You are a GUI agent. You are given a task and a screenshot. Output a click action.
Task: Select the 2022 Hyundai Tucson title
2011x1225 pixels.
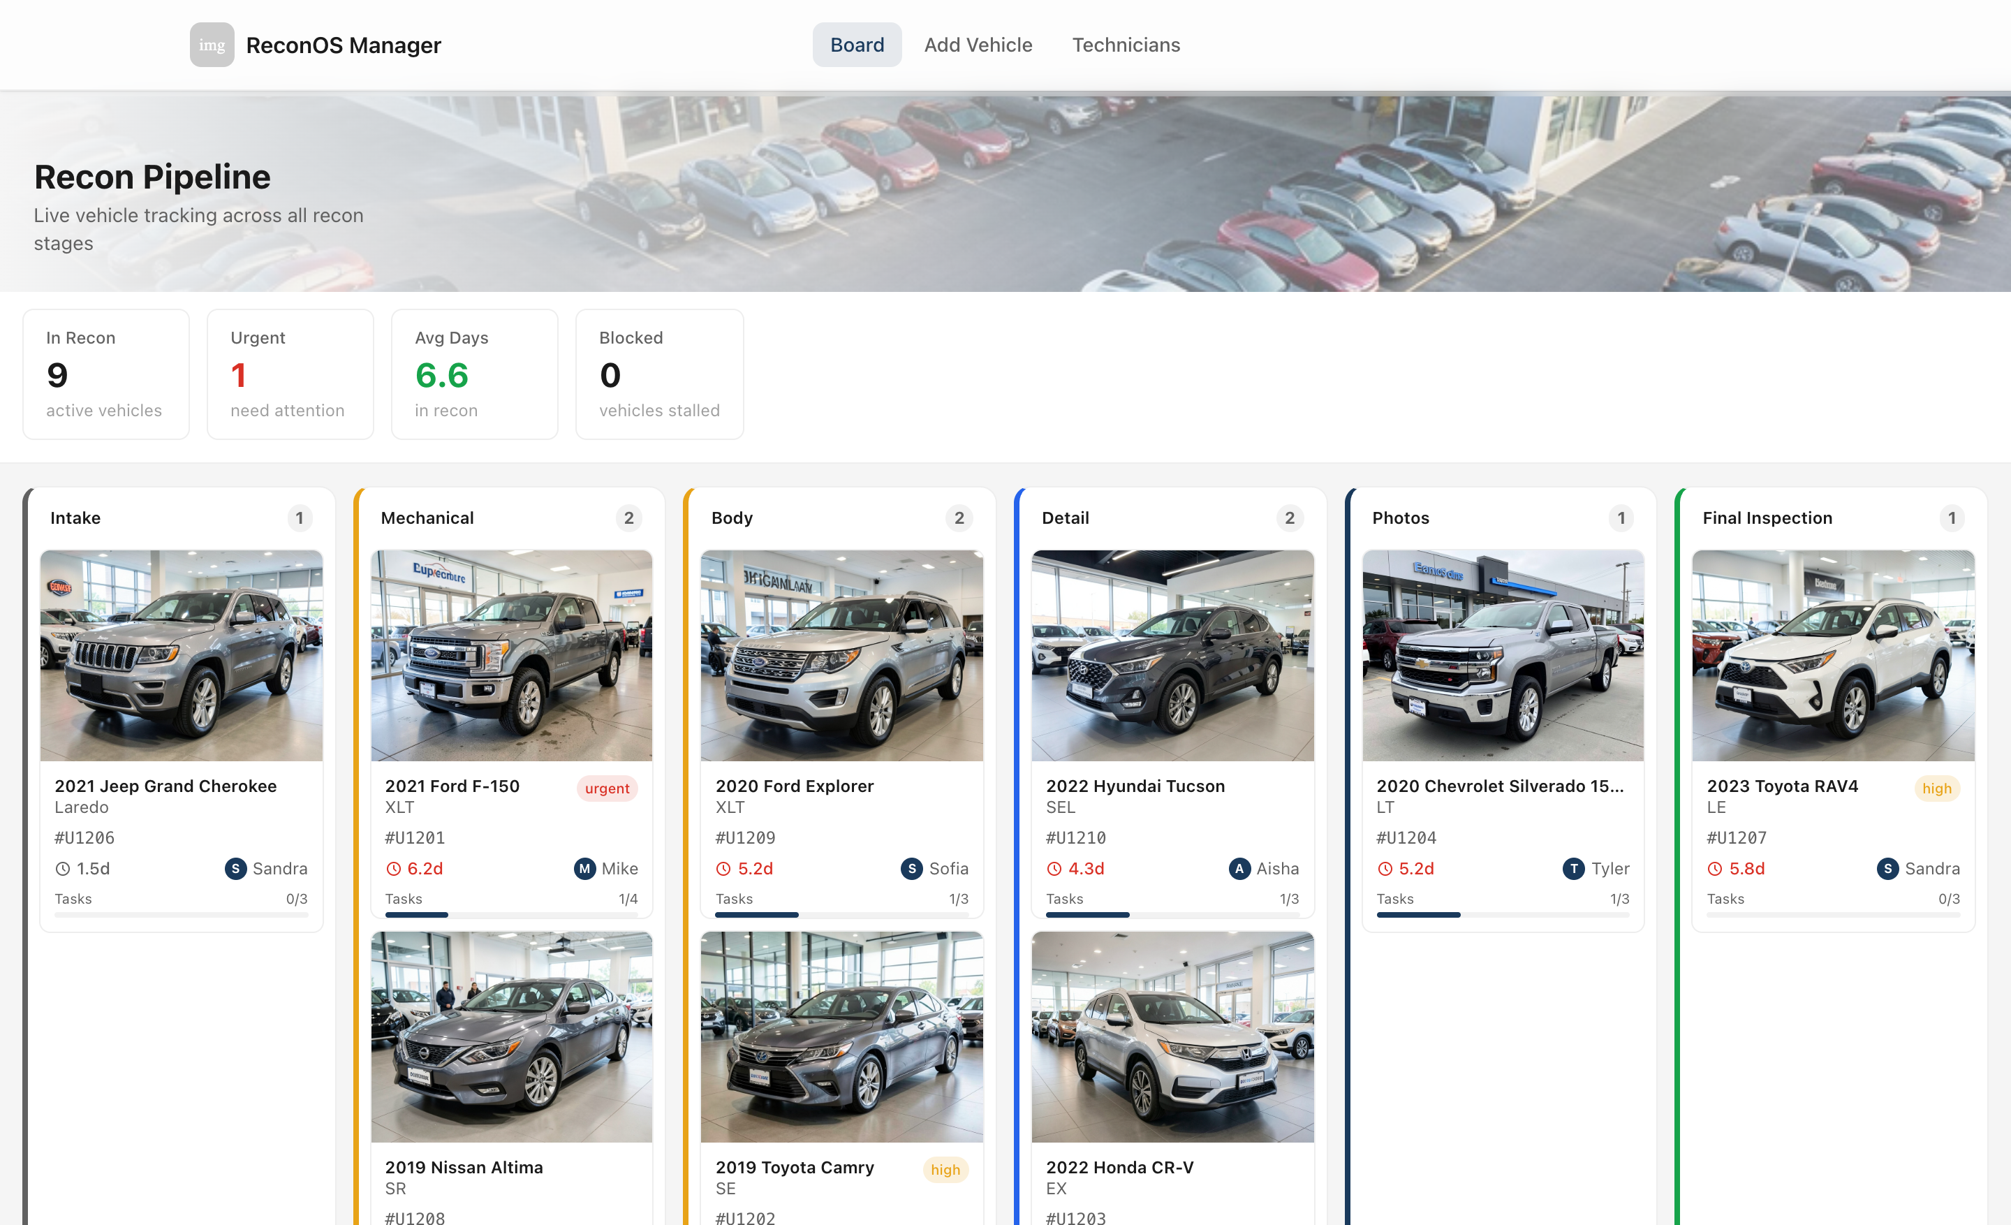tap(1135, 786)
